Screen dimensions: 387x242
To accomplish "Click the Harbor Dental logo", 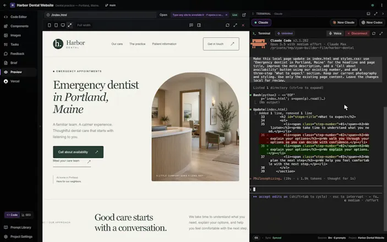I will 69,44.
